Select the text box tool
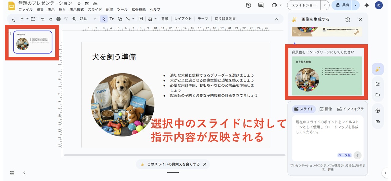This screenshot has width=391, height=181. coord(112,19)
